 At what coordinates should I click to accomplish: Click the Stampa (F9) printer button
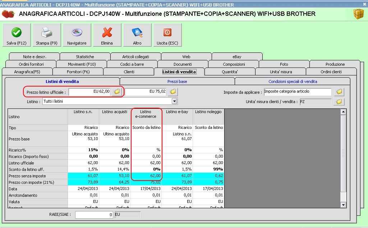47,35
